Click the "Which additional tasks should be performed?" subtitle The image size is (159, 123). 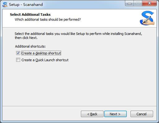pyautogui.click(x=48, y=19)
